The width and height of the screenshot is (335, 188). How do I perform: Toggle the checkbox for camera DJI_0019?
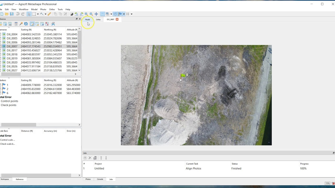point(0,58)
